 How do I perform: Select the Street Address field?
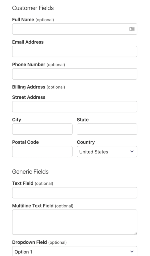point(74,106)
